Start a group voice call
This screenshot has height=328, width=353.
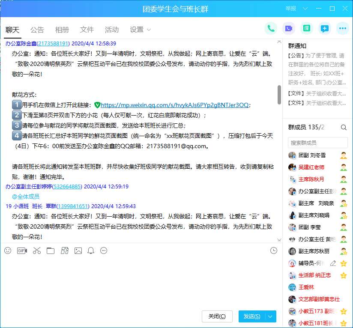[271, 29]
